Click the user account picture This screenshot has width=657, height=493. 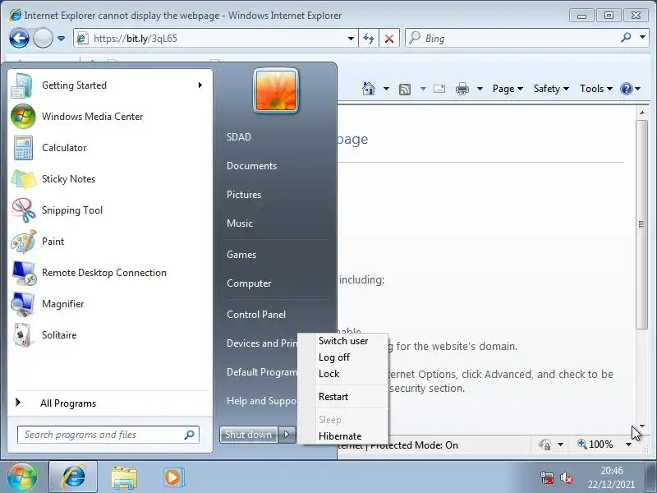(276, 90)
